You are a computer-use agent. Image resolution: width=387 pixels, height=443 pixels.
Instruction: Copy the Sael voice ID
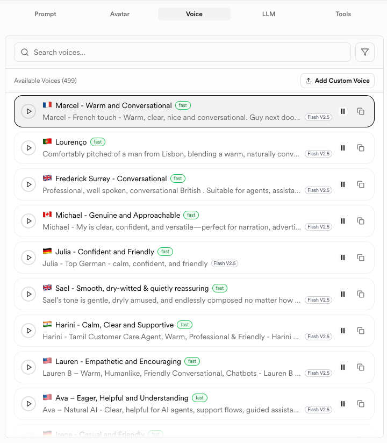coord(361,294)
